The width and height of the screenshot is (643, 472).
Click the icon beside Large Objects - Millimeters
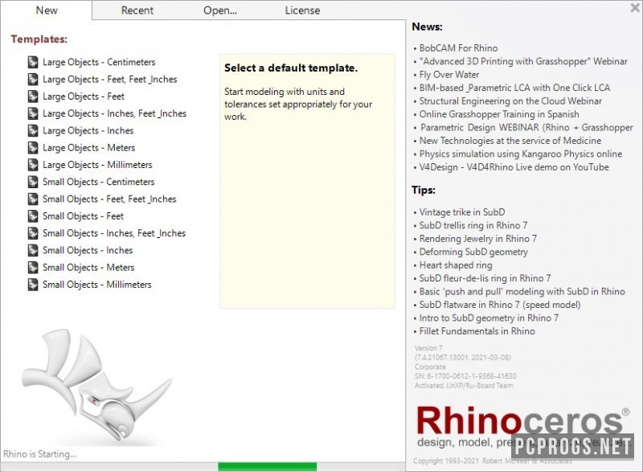pyautogui.click(x=33, y=165)
